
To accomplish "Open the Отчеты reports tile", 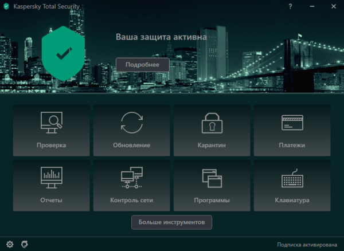I will (x=52, y=186).
